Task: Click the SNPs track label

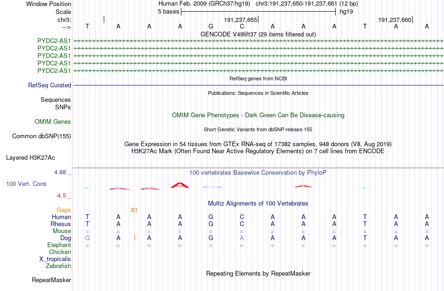Action: click(x=63, y=107)
